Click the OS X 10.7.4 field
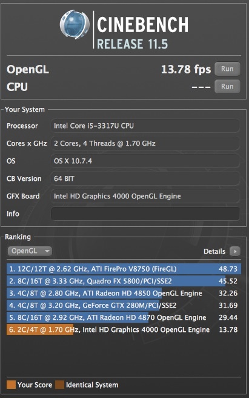Screen dimensions: 249x398 (145, 161)
